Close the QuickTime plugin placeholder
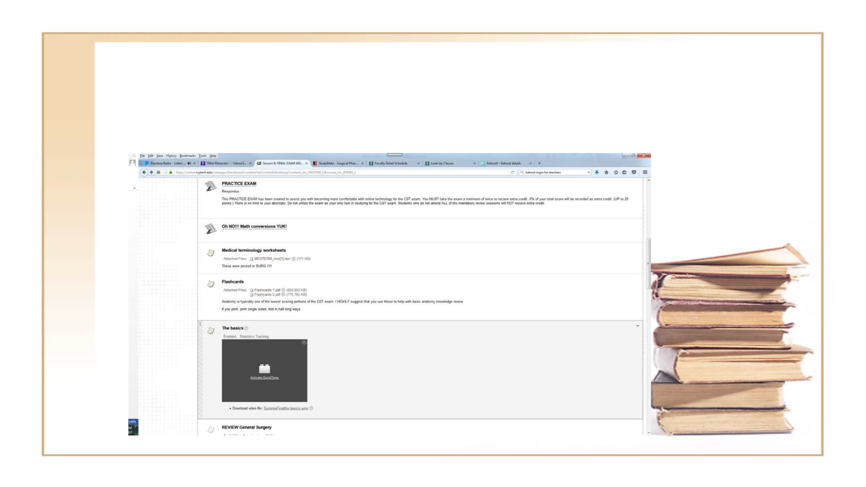The height and width of the screenshot is (487, 866). [304, 342]
